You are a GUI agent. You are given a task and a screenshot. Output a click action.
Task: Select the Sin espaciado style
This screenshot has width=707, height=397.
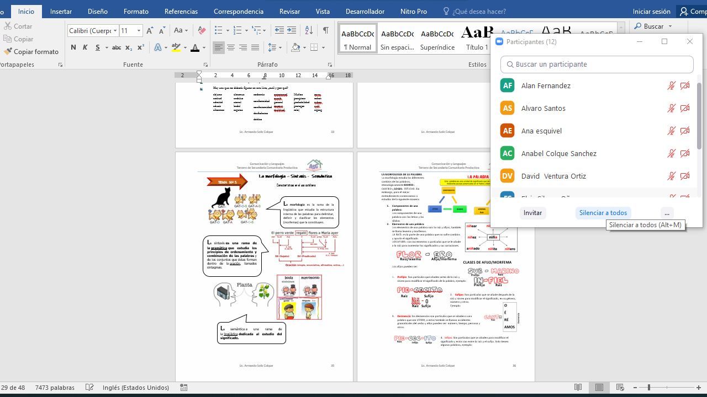397,39
